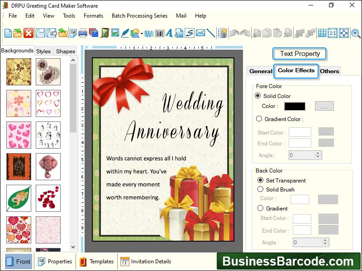Open the database connection icon
The image size is (362, 271).
(x=222, y=33)
